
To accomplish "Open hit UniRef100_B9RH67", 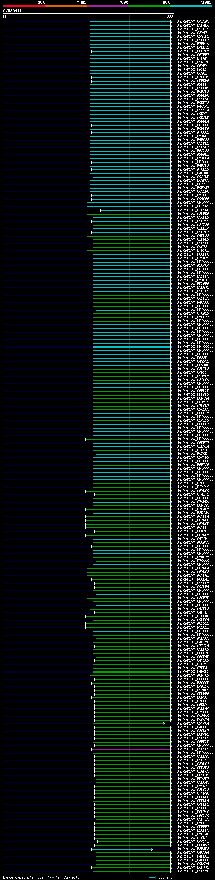I will [x=193, y=40].
